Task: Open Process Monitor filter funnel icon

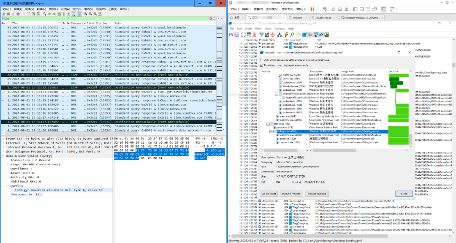Action: pos(261,35)
